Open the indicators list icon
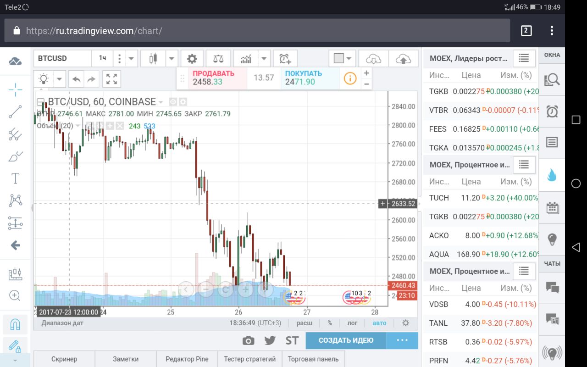 pos(246,59)
